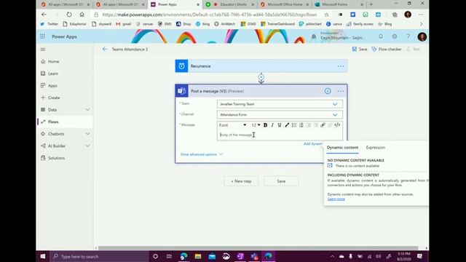This screenshot has width=466, height=262.
Task: Switch to Microsoft Office Home browser tab
Action: pyautogui.click(x=285, y=4)
